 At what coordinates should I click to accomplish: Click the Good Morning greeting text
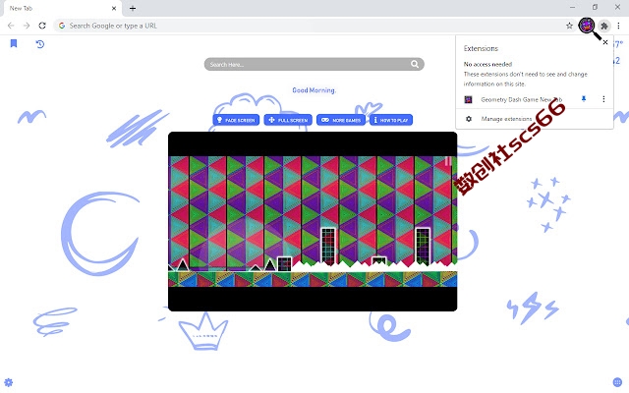[314, 90]
